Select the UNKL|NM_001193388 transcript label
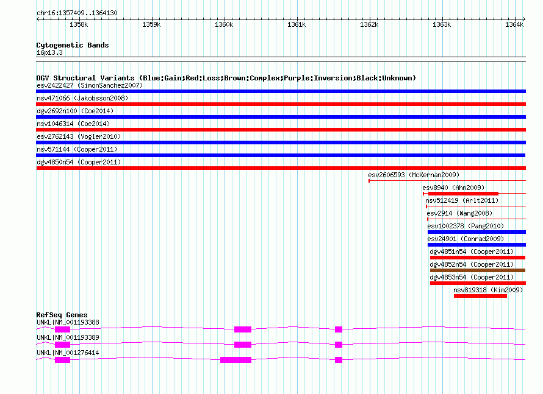The height and width of the screenshot is (394, 543). [x=68, y=322]
